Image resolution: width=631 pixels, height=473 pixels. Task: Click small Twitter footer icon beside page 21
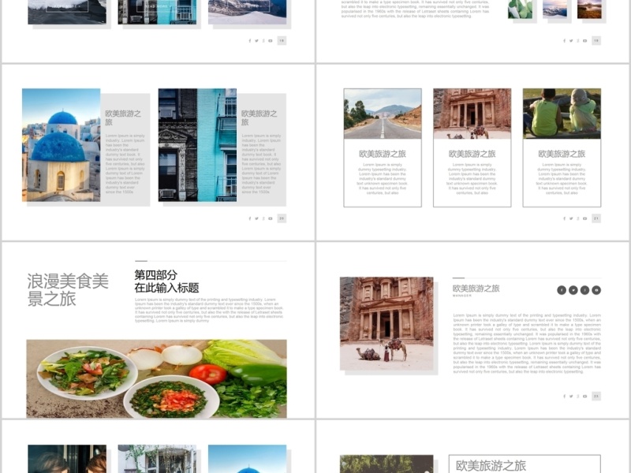(570, 218)
